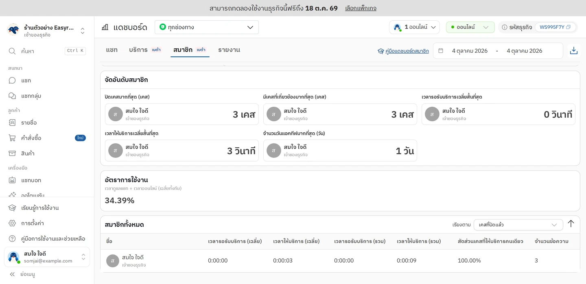This screenshot has height=284, width=586.
Task: Open the เรียงตาม sort dropdown
Action: click(518, 225)
